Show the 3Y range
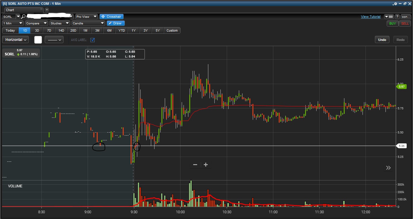 (146, 30)
